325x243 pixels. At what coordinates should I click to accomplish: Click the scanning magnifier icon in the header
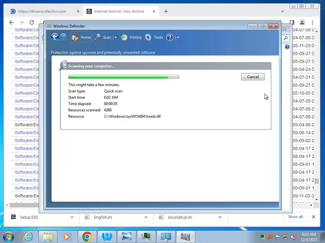(x=63, y=65)
